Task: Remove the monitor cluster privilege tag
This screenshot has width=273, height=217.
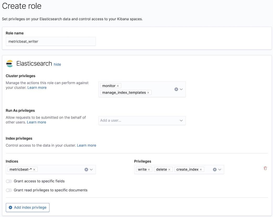Action: click(118, 86)
